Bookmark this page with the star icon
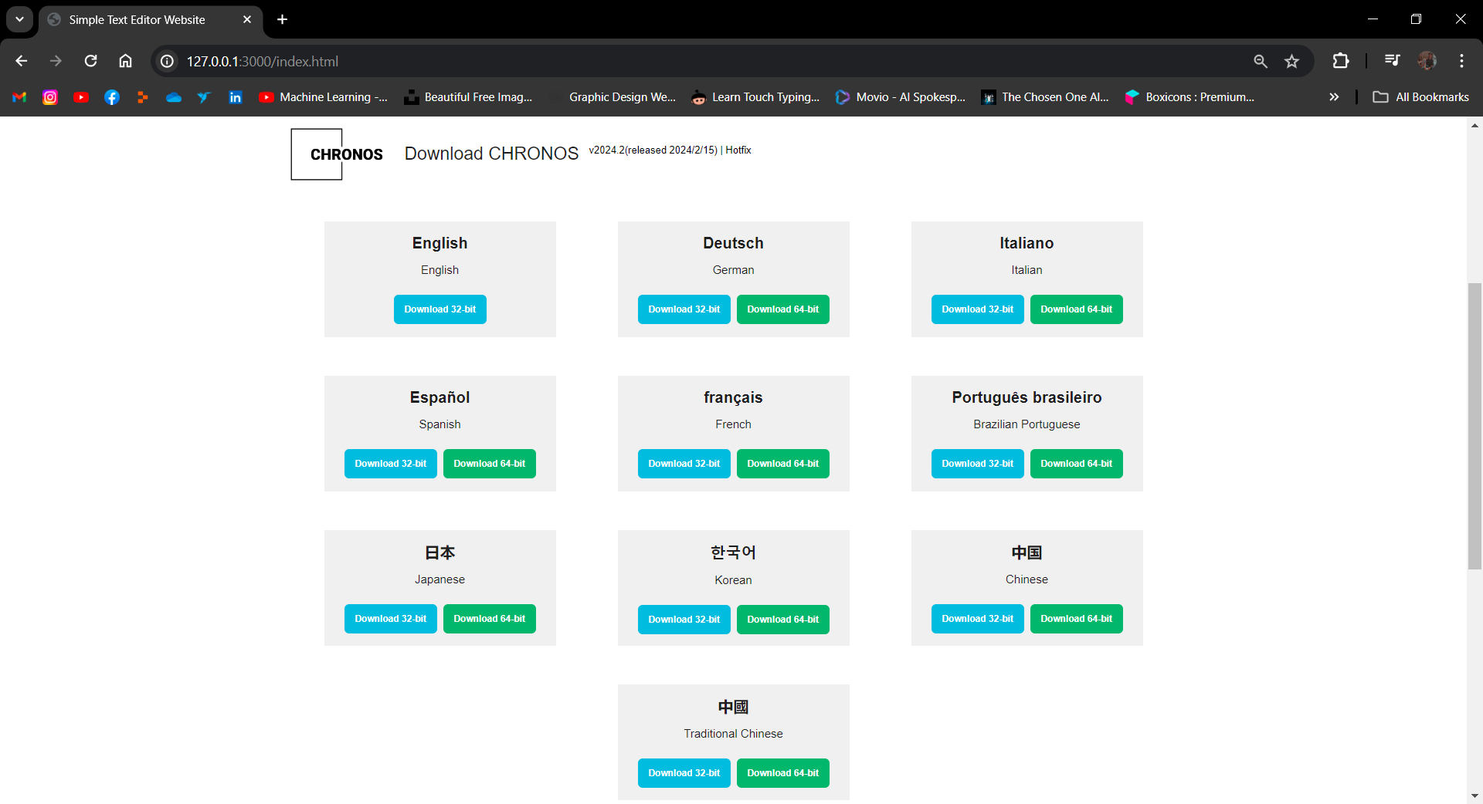 (x=1291, y=61)
